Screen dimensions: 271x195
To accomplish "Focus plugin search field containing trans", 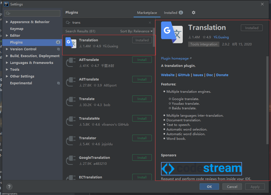I will click(109, 23).
